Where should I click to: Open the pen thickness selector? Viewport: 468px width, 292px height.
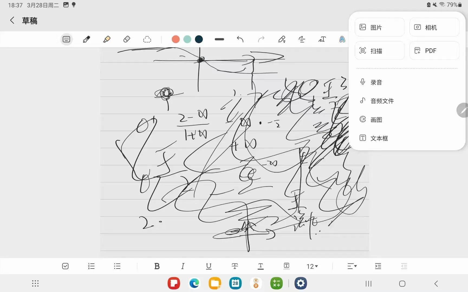tap(219, 39)
